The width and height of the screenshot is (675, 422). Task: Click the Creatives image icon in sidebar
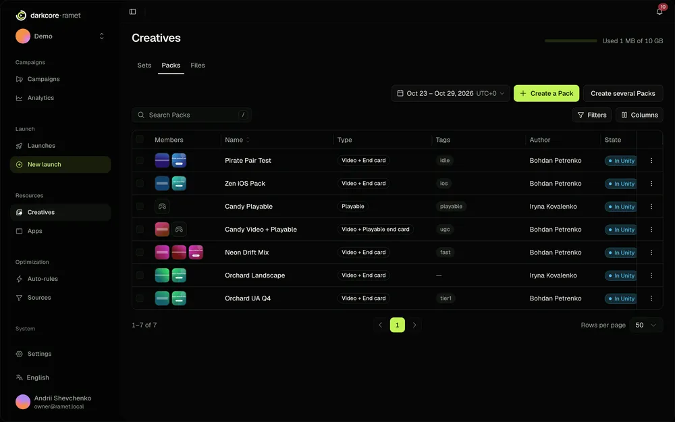click(x=20, y=212)
